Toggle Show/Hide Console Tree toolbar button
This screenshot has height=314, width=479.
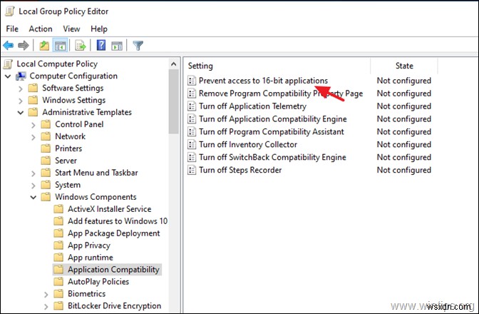59,46
